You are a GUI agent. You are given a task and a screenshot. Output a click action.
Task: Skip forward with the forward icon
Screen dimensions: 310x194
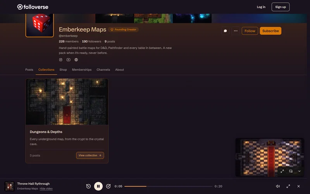point(108,186)
